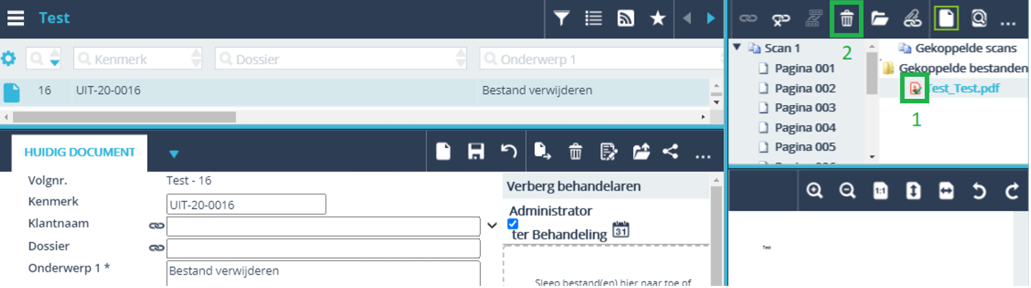Zoom out on the preview
This screenshot has height=288, width=1031.
click(848, 191)
